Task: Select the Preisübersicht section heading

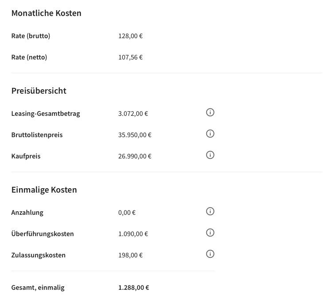Action: (39, 91)
